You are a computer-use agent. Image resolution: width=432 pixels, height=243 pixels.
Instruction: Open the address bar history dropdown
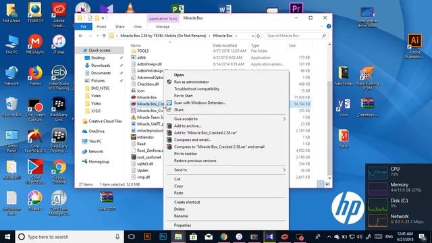(252, 36)
